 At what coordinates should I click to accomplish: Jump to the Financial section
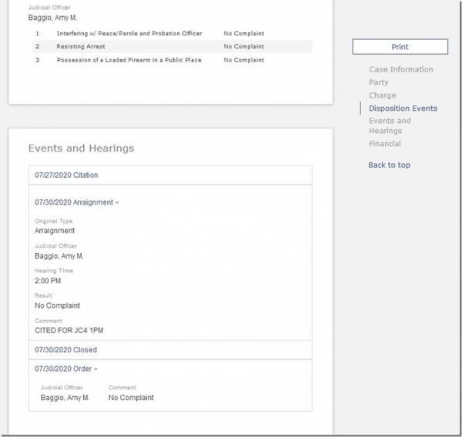(384, 144)
